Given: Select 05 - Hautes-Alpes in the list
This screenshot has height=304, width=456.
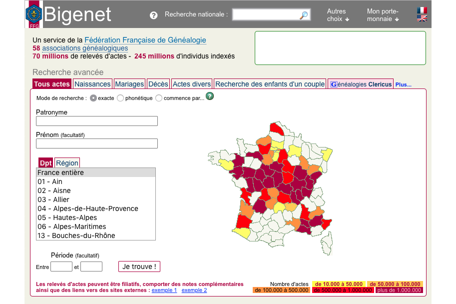Looking at the screenshot, I should point(96,218).
